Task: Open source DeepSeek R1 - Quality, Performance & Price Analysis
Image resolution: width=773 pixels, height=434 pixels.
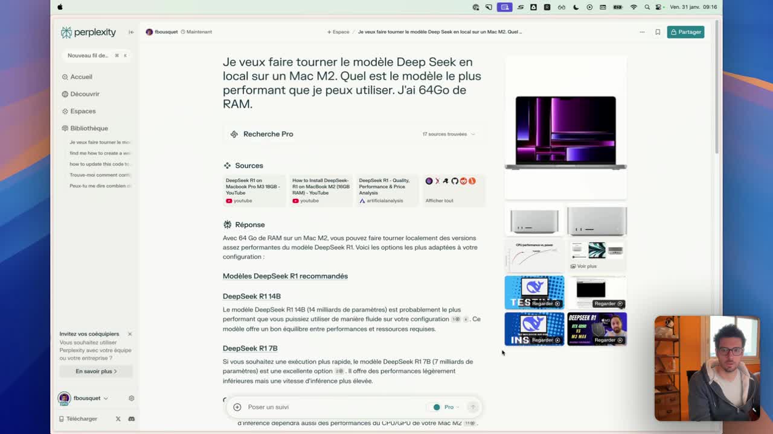Action: pyautogui.click(x=387, y=190)
